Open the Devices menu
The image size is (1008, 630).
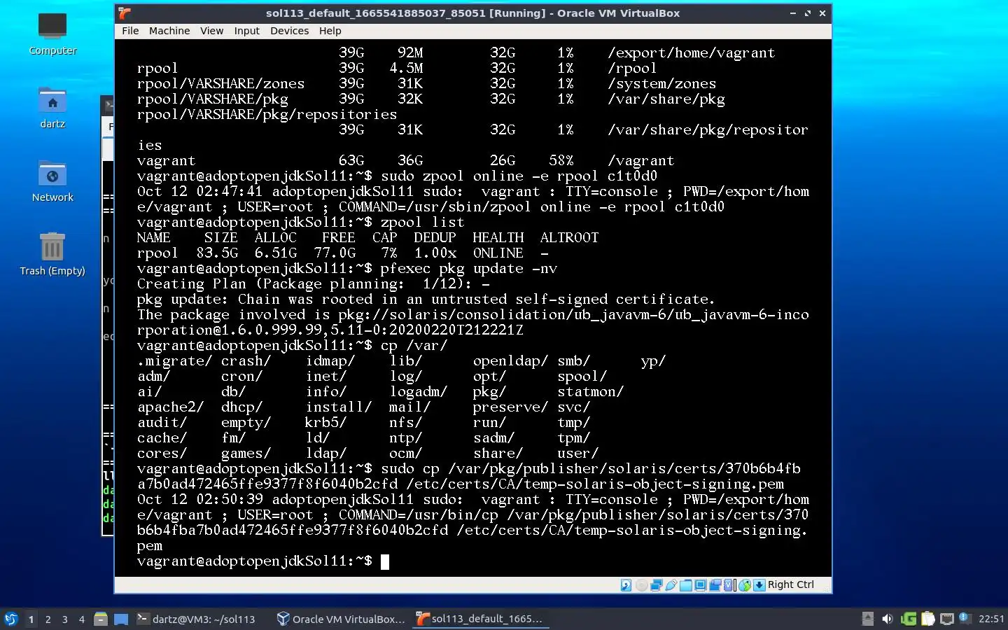[289, 31]
